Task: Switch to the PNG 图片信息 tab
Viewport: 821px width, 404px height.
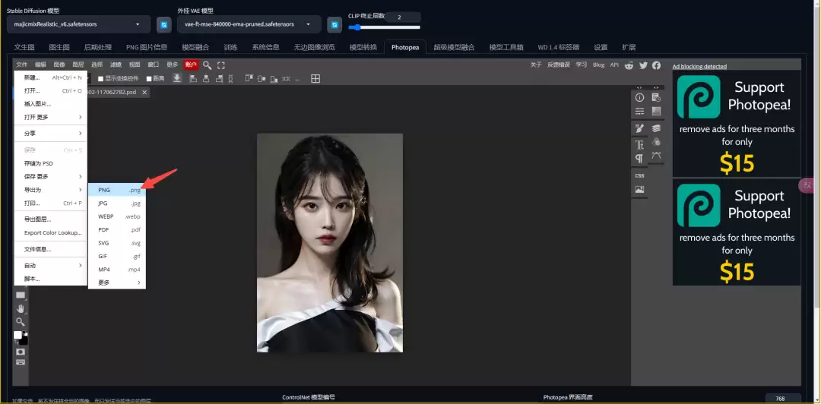Action: (x=147, y=47)
